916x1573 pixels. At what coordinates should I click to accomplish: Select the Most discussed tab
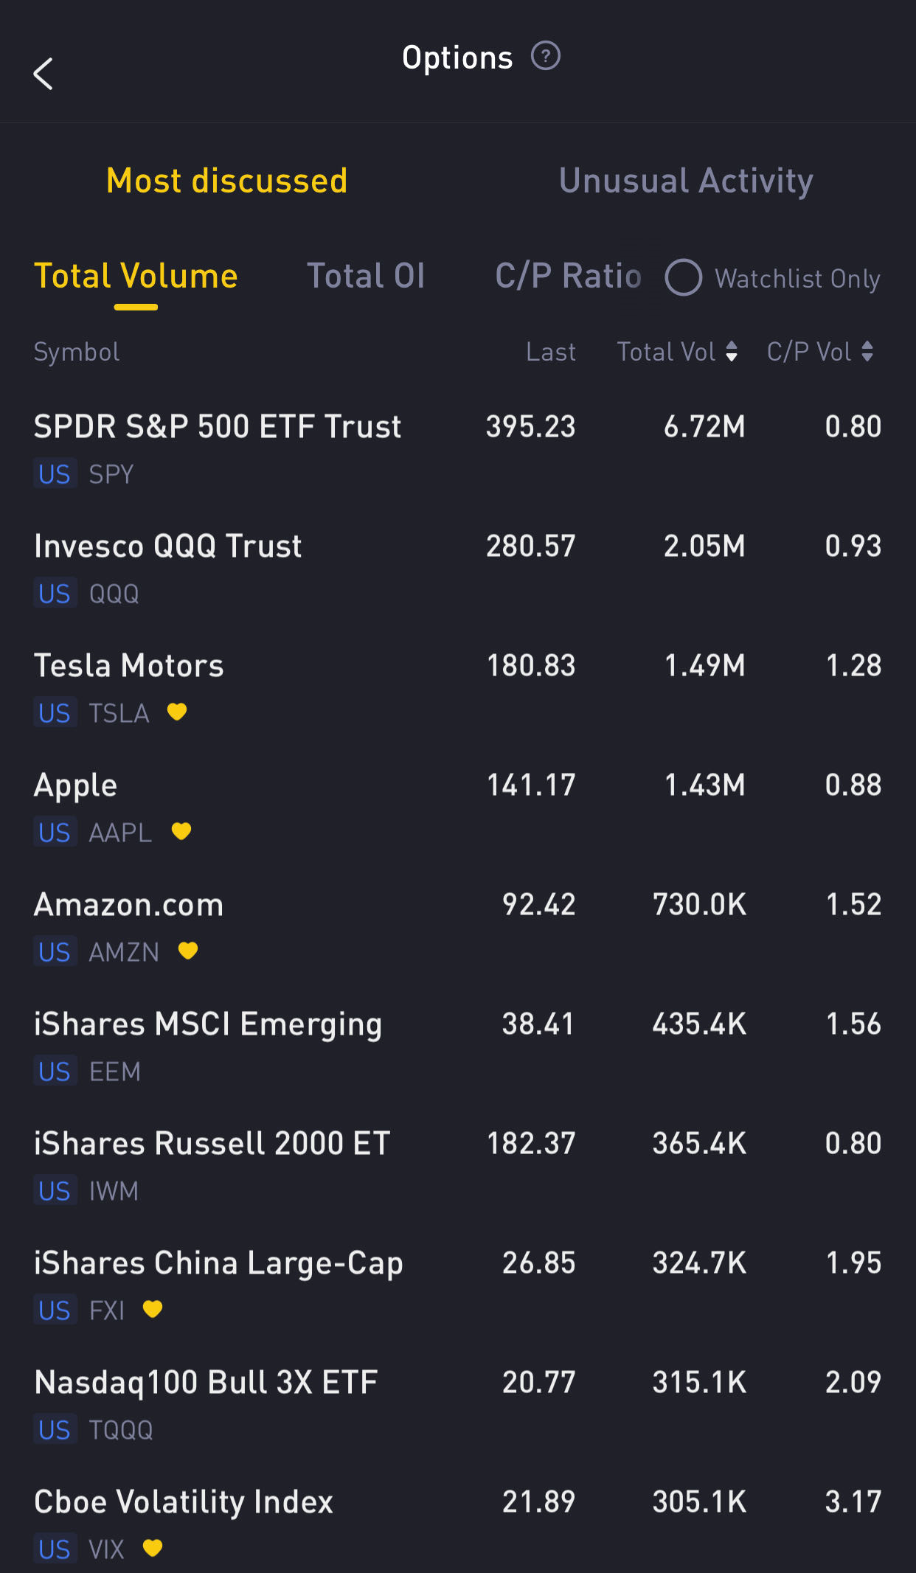pos(227,181)
